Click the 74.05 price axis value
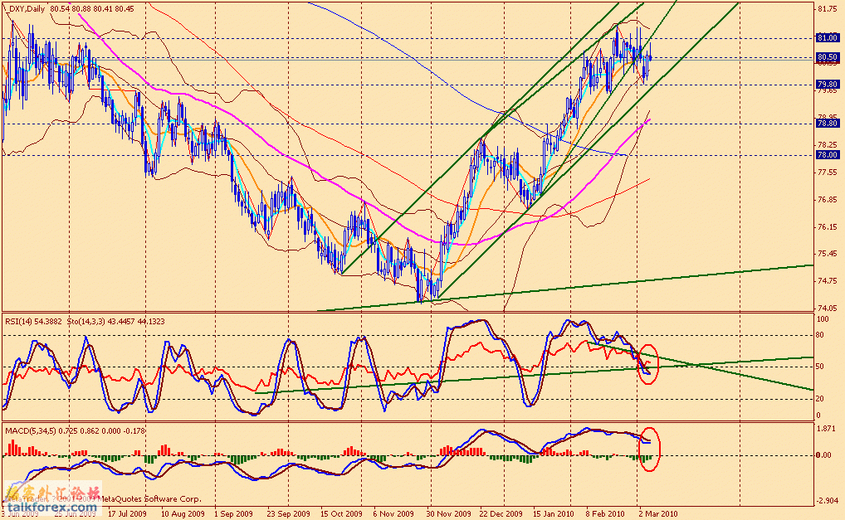Screen dimensions: 845x520 click(x=827, y=309)
